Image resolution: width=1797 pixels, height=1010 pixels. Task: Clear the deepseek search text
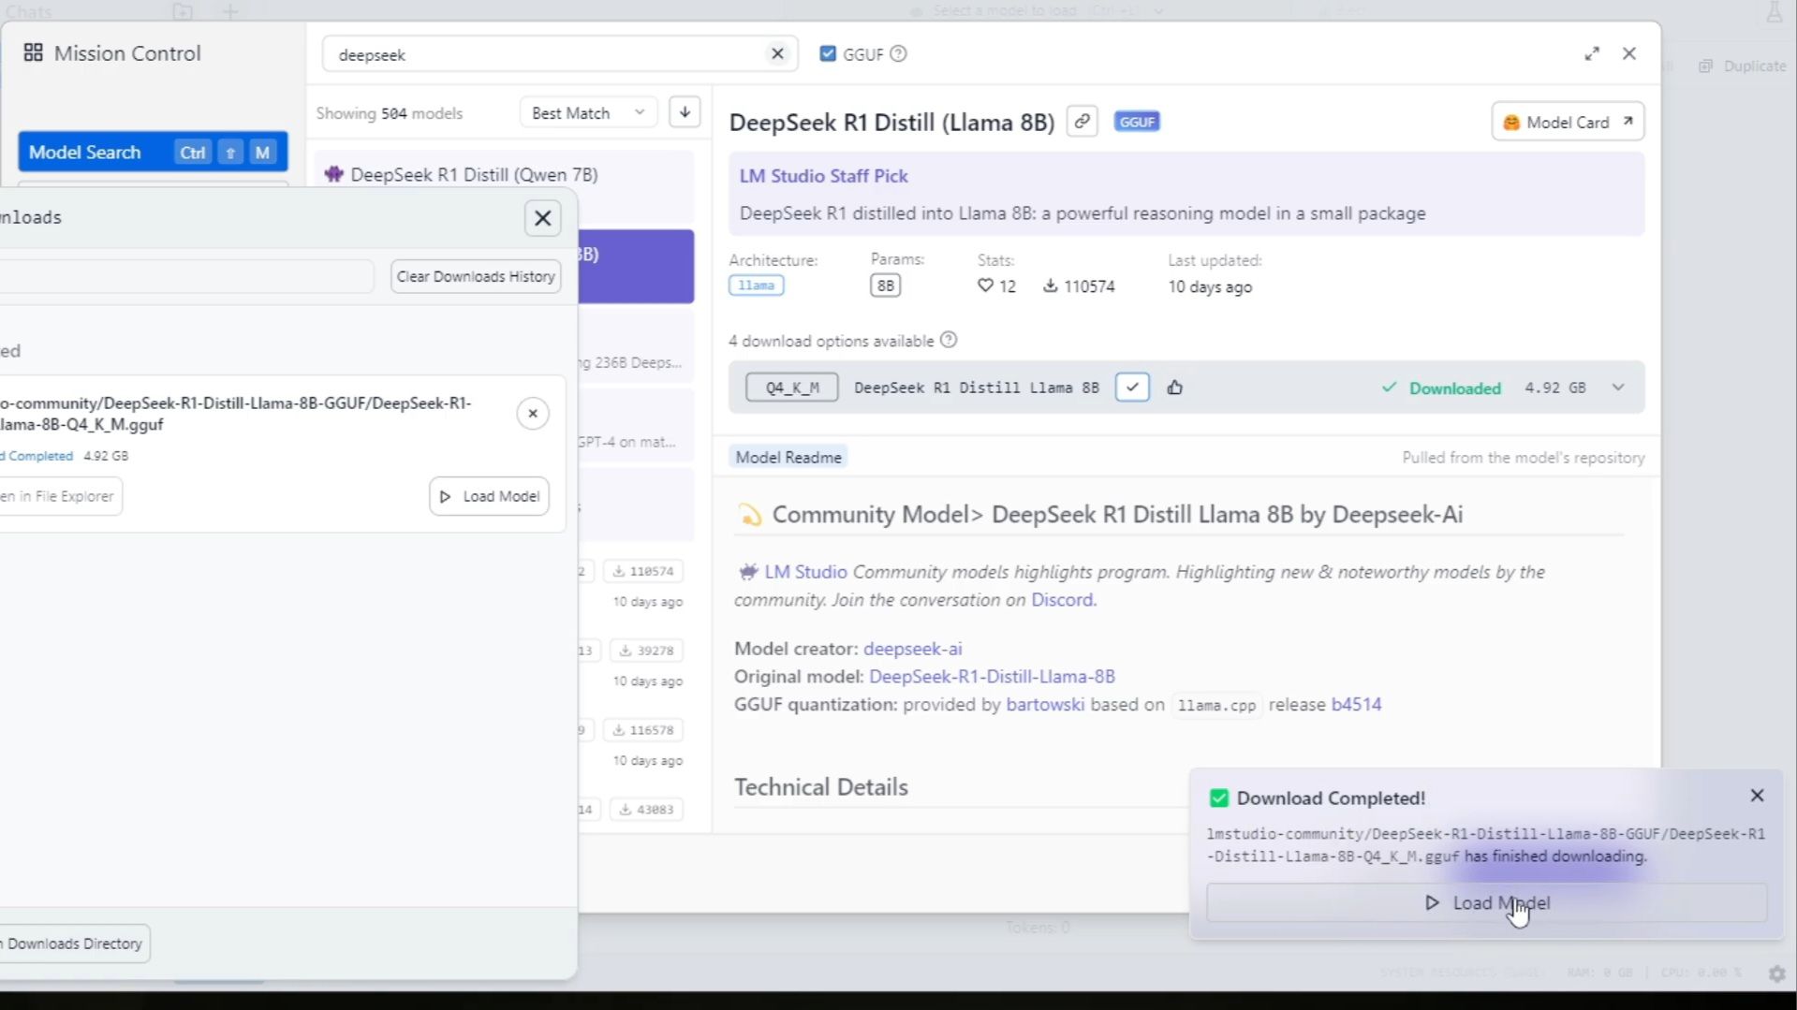[777, 53]
